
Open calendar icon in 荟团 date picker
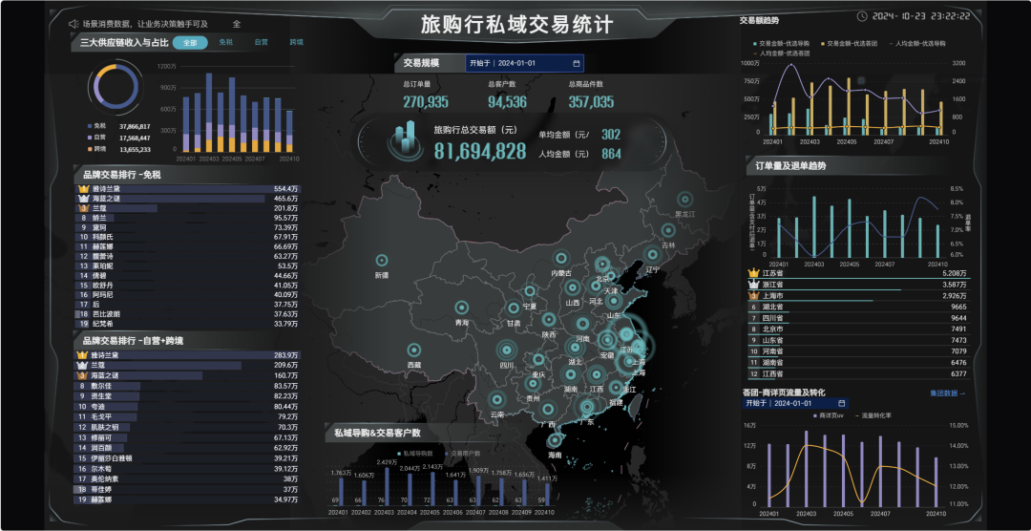point(842,403)
